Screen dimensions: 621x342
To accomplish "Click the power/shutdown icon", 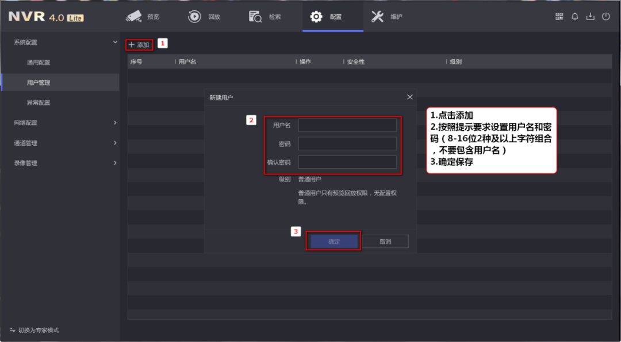I will pos(605,17).
